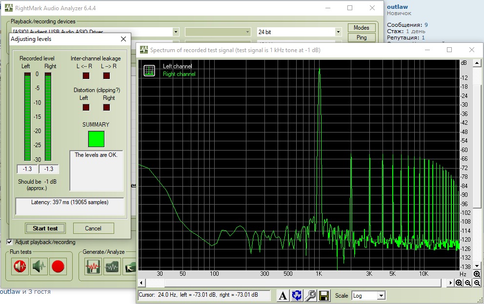Click the green SUMMARY status square

[x=96, y=139]
